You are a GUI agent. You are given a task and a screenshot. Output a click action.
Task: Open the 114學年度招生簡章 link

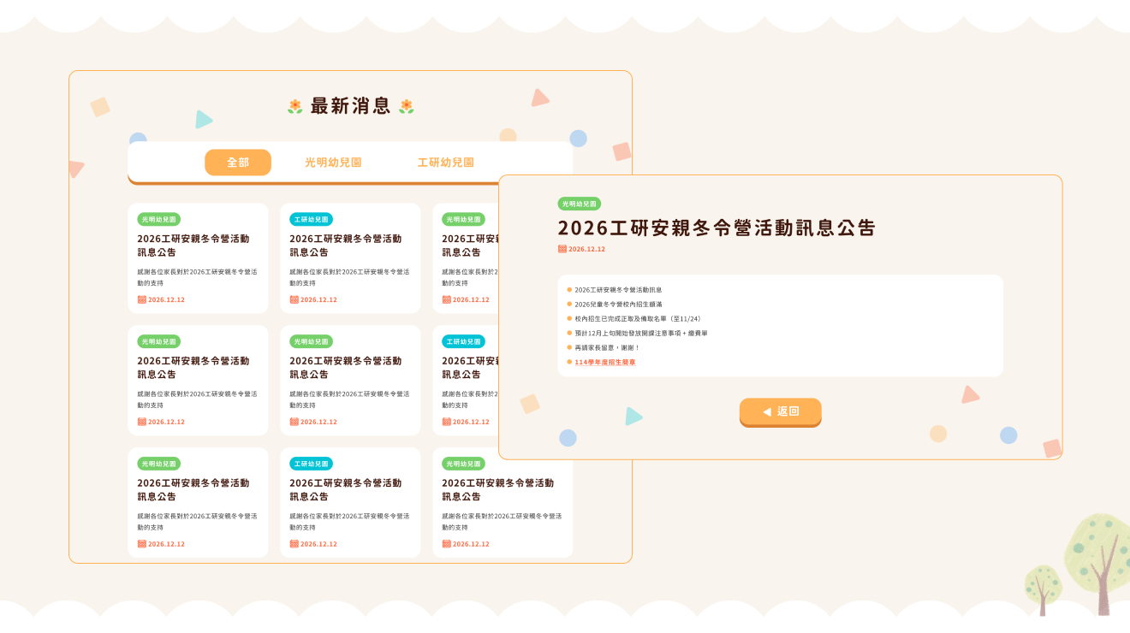[x=604, y=362]
